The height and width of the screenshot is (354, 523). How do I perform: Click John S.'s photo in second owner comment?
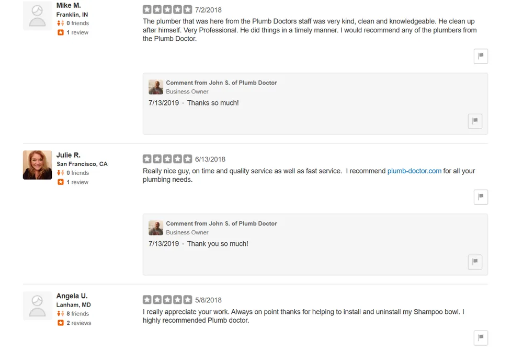tap(156, 228)
